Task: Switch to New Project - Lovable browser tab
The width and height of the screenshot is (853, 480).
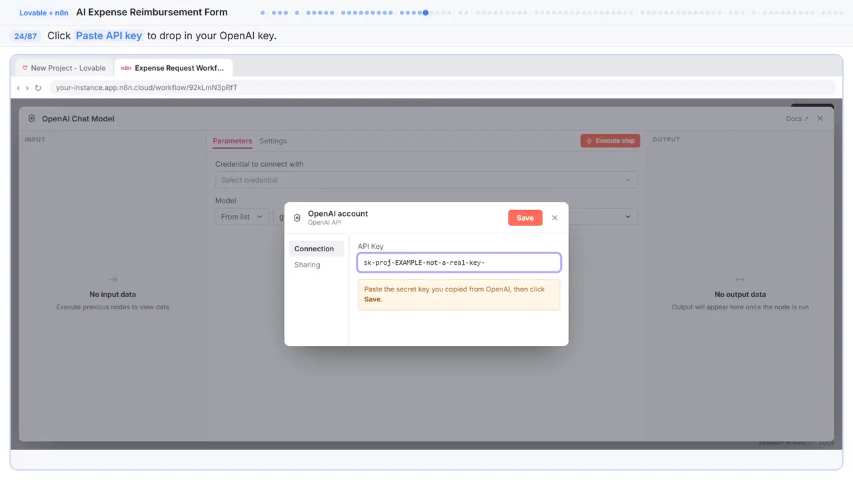Action: coord(64,68)
